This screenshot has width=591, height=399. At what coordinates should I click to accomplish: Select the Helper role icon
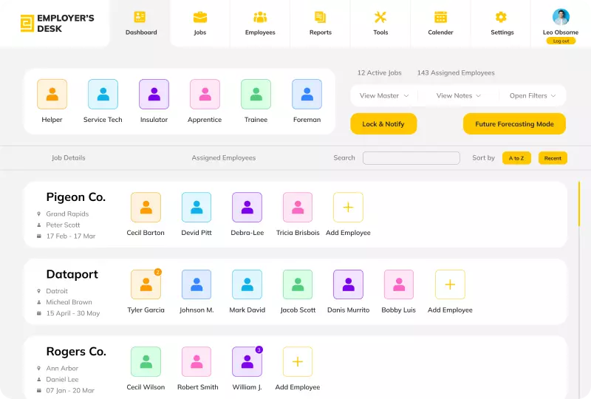[52, 95]
